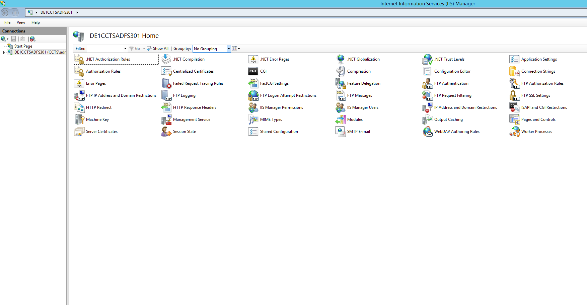The image size is (587, 305).
Task: Click DE1CCTSADFS301 in the address breadcrumb
Action: coord(56,12)
